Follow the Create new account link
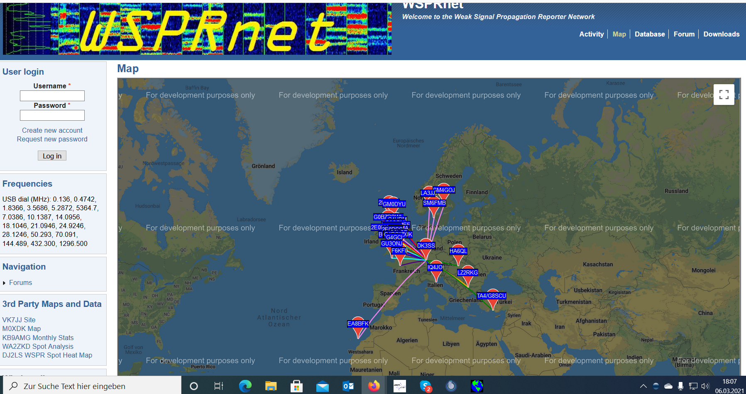Screen dimensions: 746x394 (x=52, y=130)
